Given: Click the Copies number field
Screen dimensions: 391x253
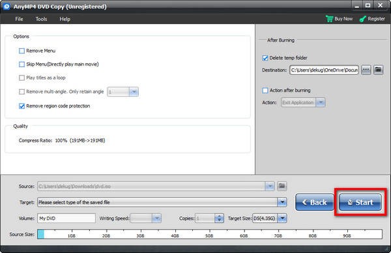Looking at the screenshot, I should click(205, 219).
